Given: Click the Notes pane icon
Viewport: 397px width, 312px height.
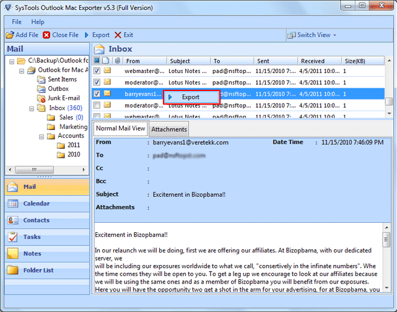Looking at the screenshot, I should [x=12, y=253].
